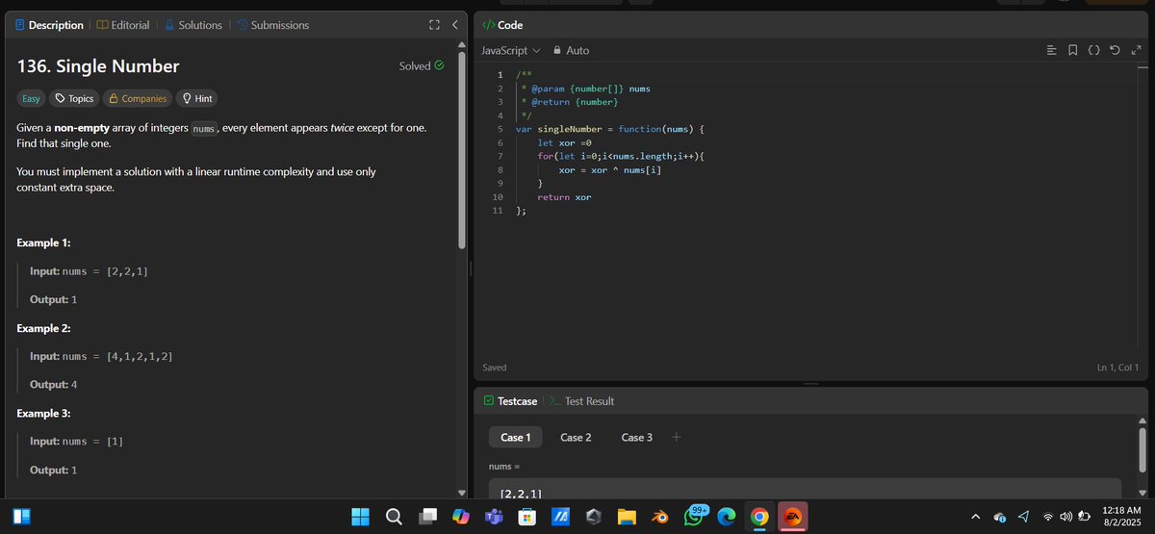The height and width of the screenshot is (534, 1155).
Task: Switch to the Editorial tab
Action: [123, 25]
